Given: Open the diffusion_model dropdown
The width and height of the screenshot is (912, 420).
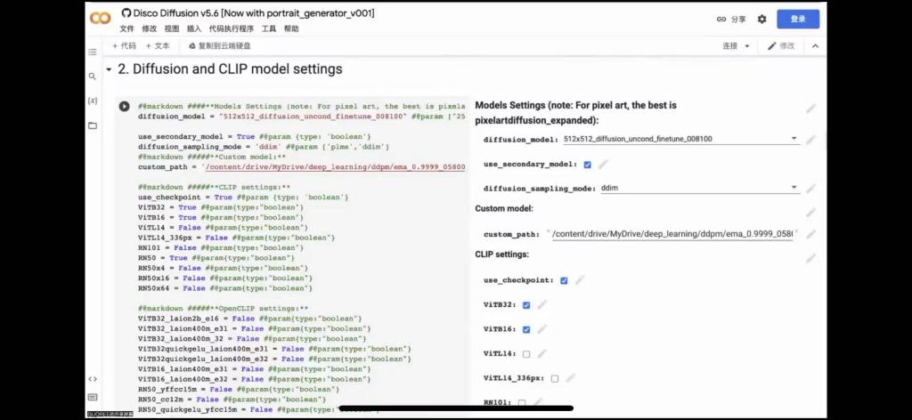Looking at the screenshot, I should (680, 140).
